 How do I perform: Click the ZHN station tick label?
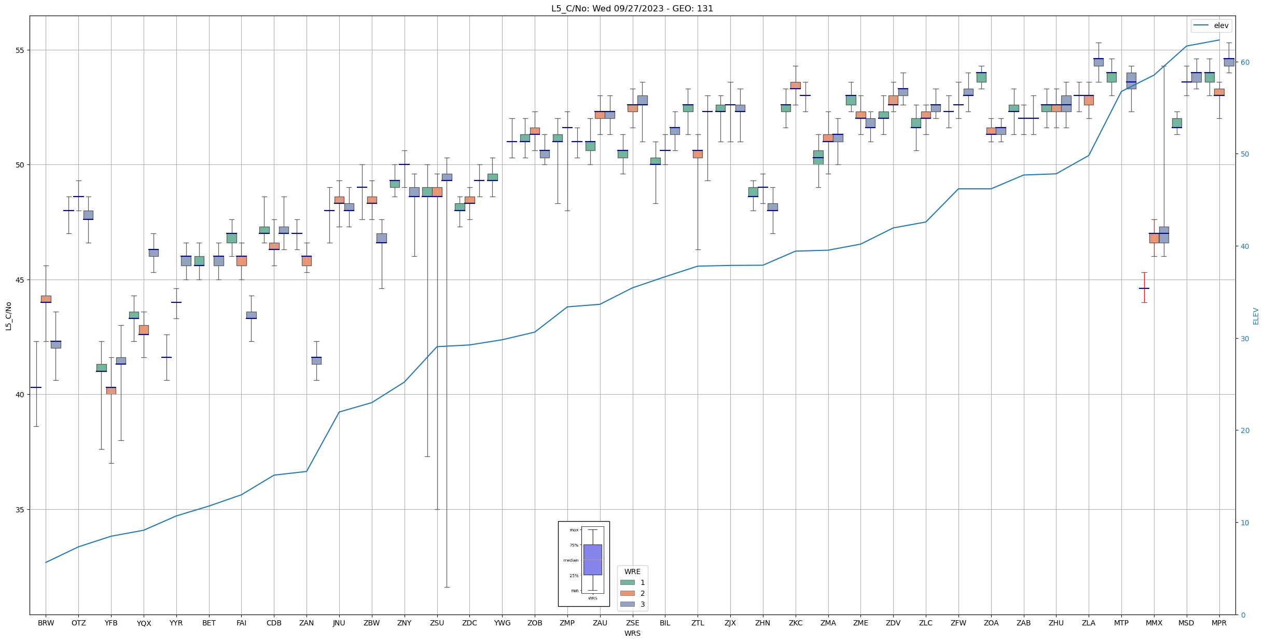pos(762,623)
